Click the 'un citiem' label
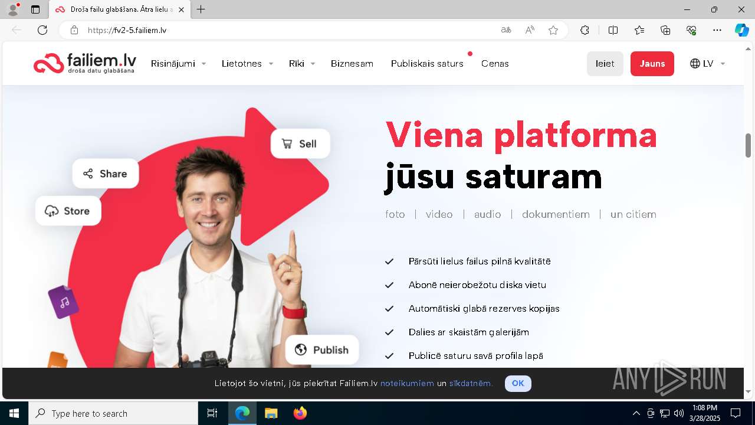Image resolution: width=755 pixels, height=425 pixels. 633,214
